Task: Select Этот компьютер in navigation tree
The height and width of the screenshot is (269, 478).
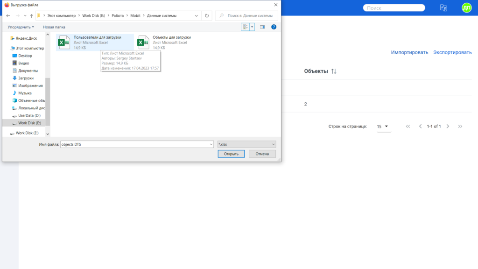Action: (x=27, y=48)
